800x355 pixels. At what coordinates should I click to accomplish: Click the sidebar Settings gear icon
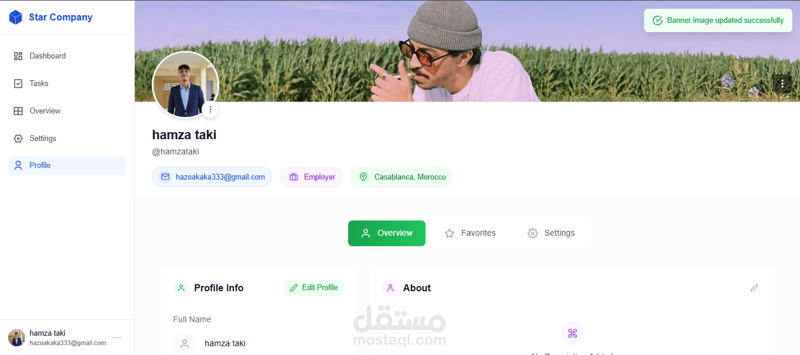coord(18,139)
